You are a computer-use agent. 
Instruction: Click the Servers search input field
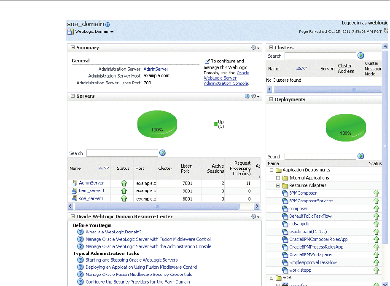click(x=122, y=153)
